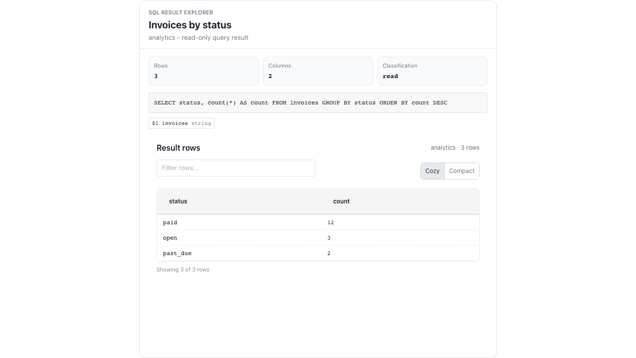Click the Classification 'read' card
This screenshot has width=636, height=358.
[432, 71]
